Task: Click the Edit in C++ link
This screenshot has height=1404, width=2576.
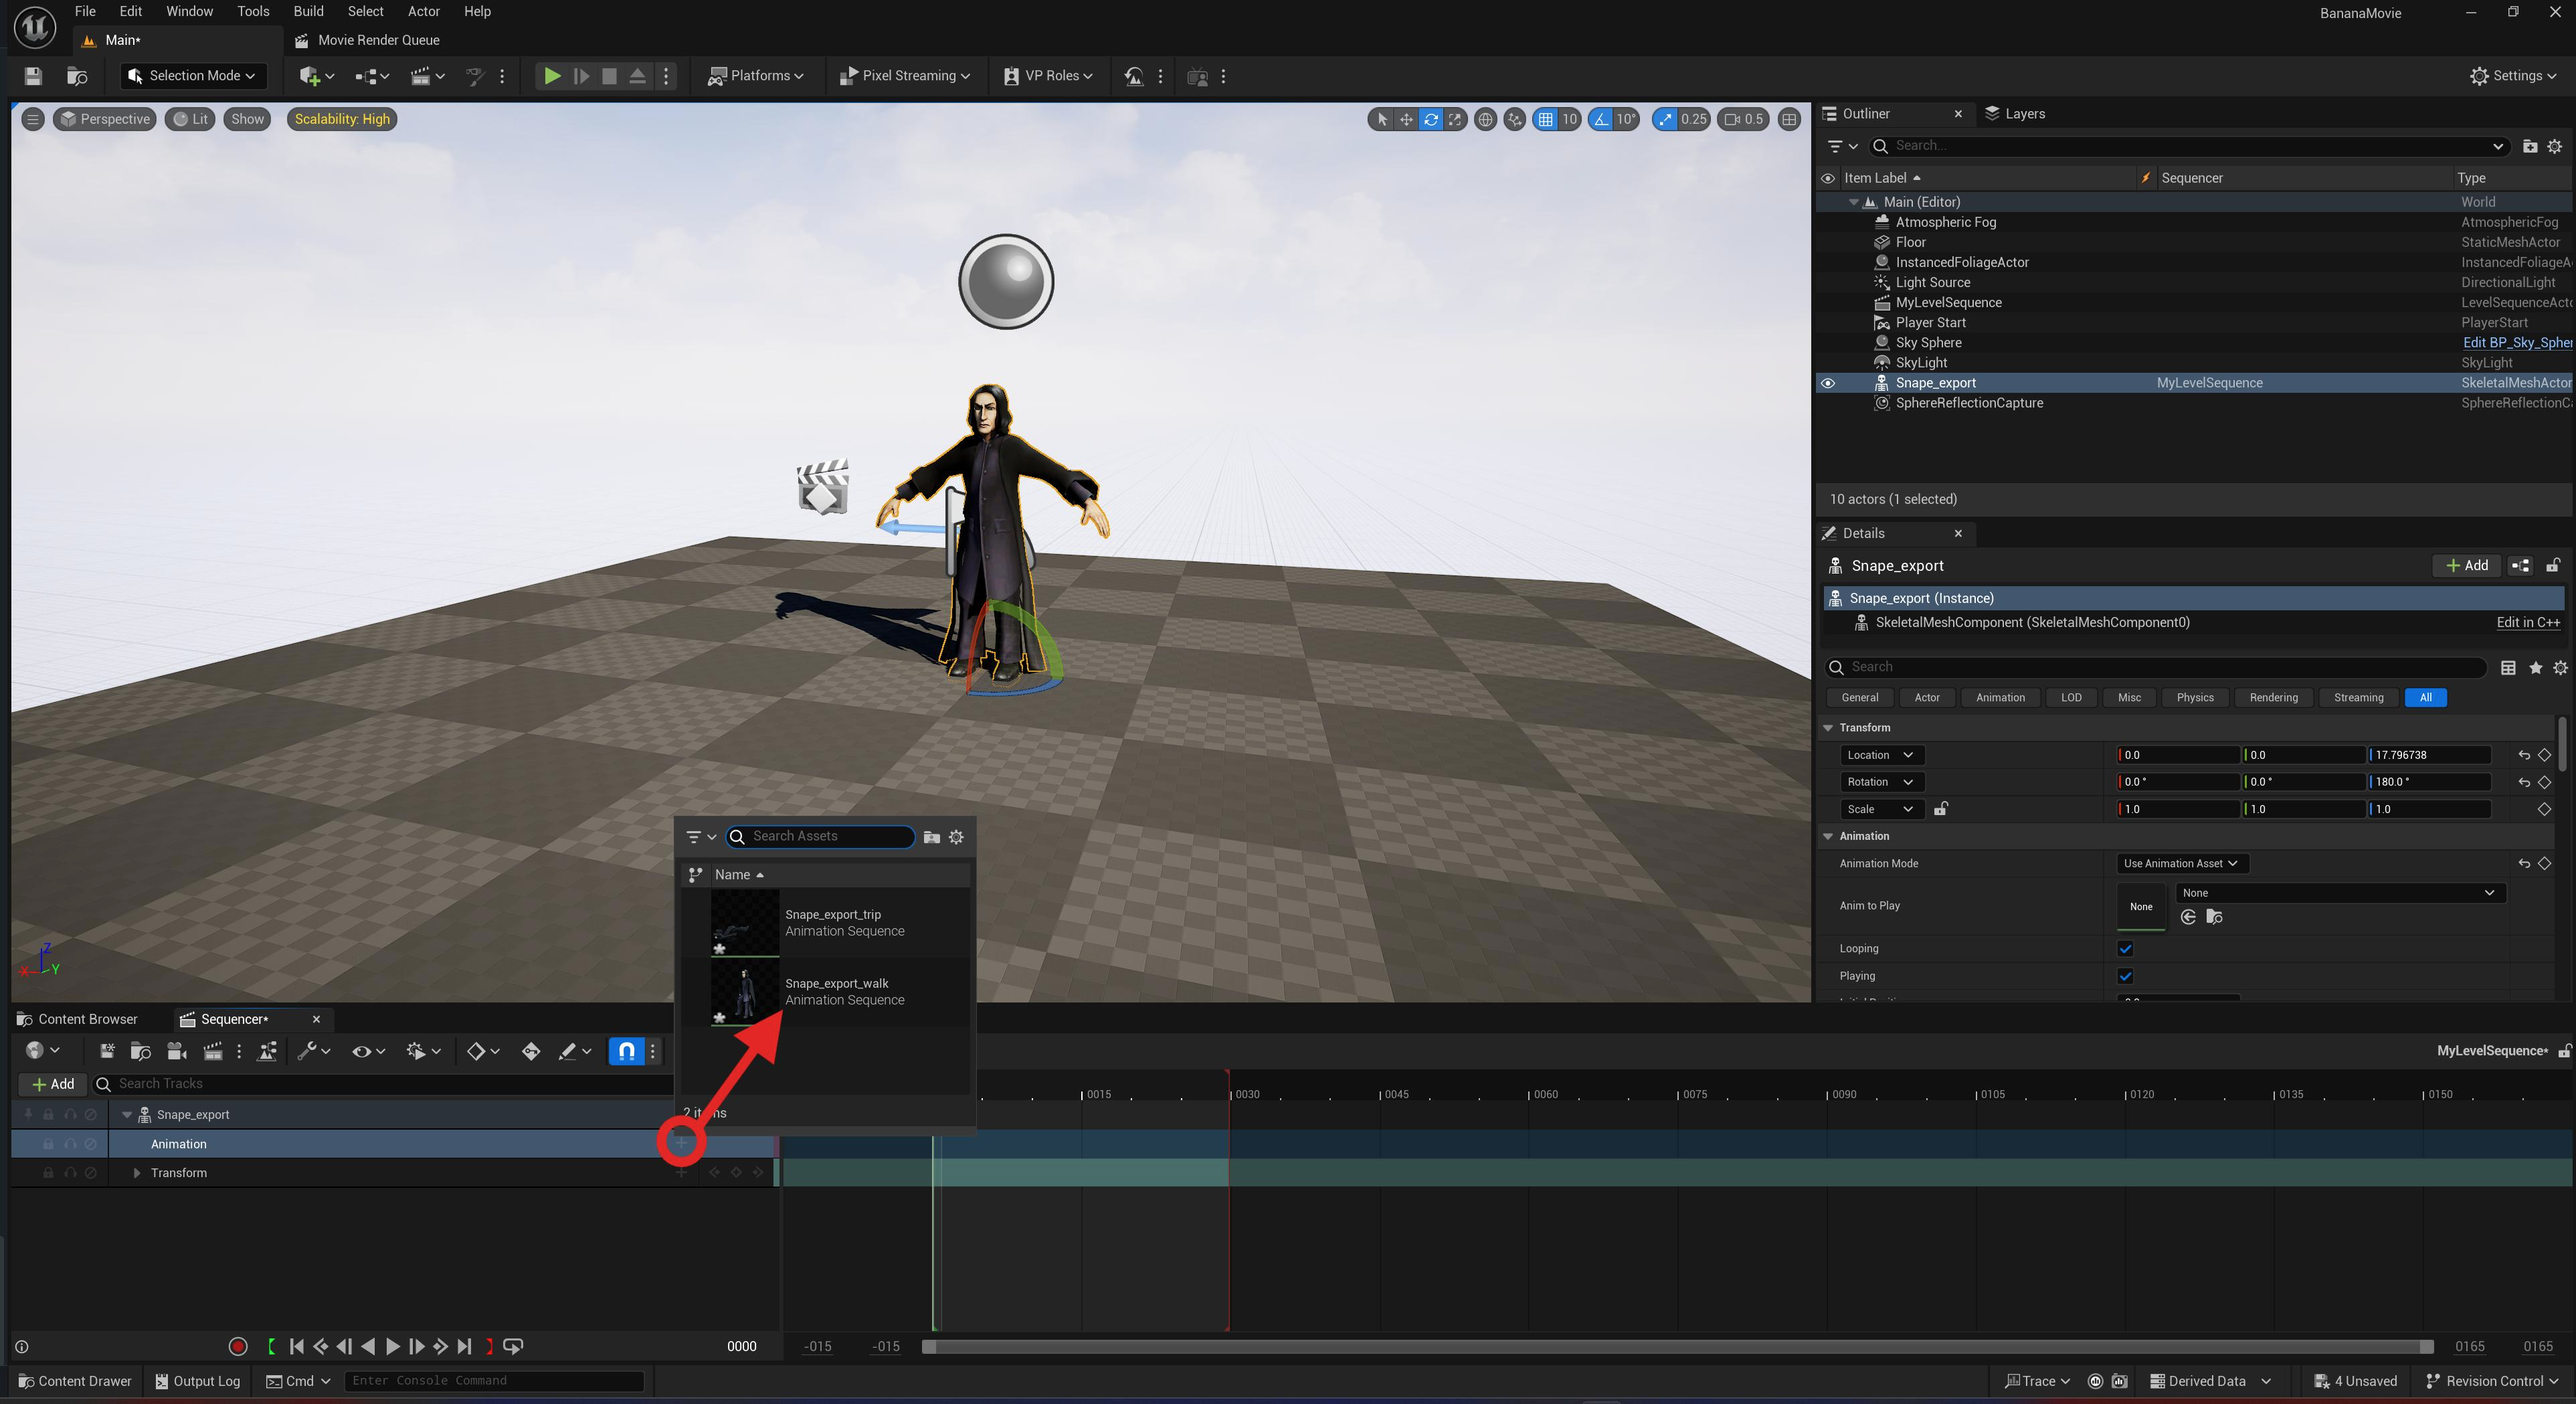Action: (x=2528, y=622)
